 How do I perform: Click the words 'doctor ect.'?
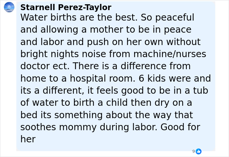[x=45, y=66]
